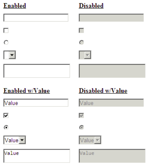This screenshot has height=167, width=149.
Task: Click the grayed selected radio under Disabled w/Value
Action: coord(81,127)
